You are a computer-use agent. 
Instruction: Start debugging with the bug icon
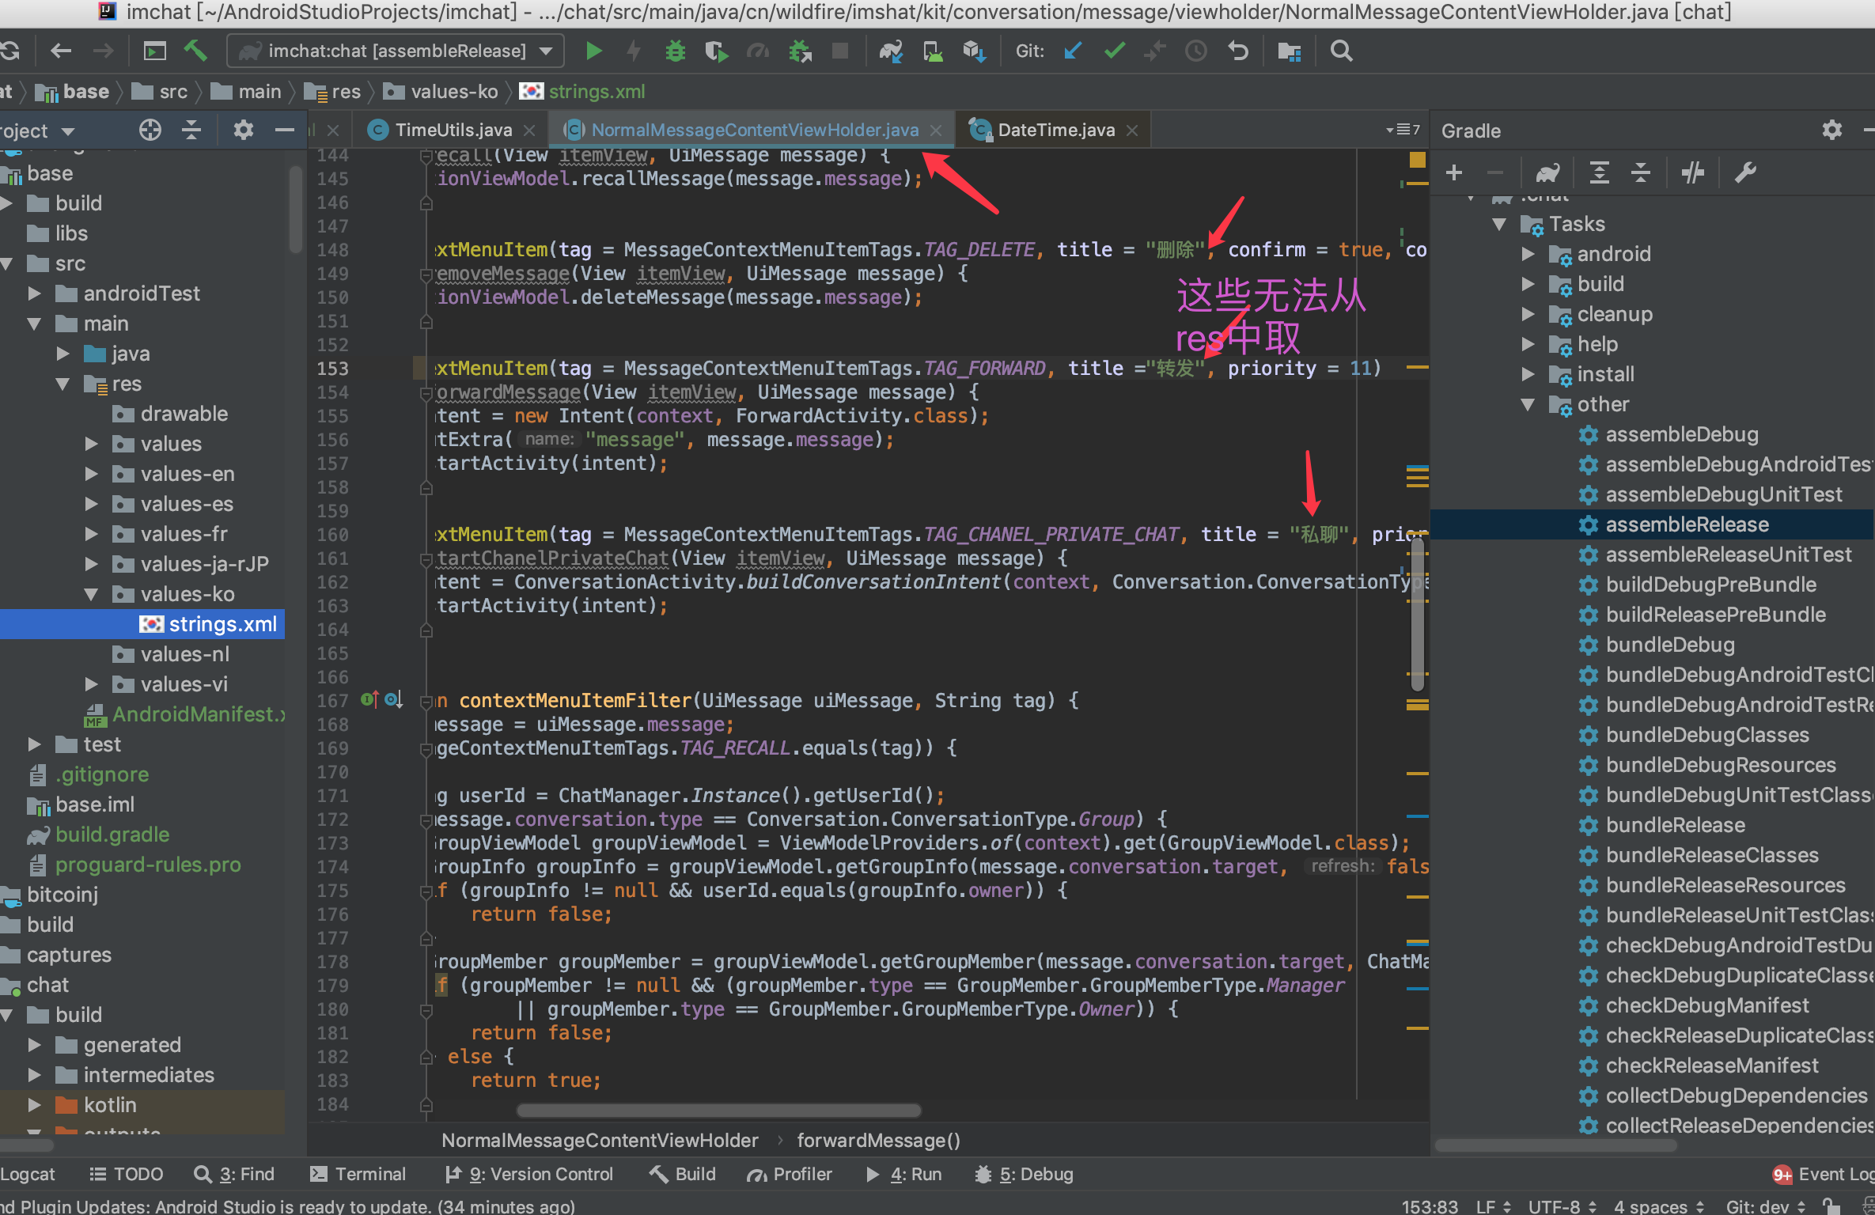pyautogui.click(x=675, y=51)
